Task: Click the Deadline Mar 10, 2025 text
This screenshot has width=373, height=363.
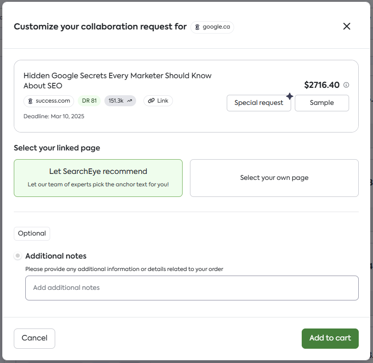Action: tap(54, 116)
